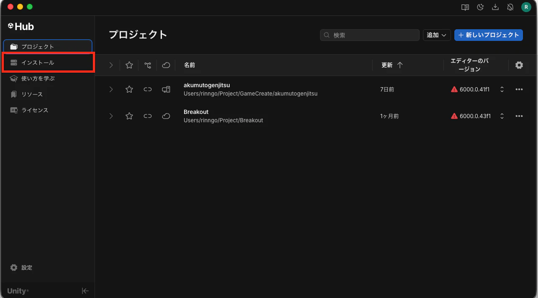This screenshot has width=538, height=298.
Task: Open the downloads icon in the title bar
Action: 495,7
